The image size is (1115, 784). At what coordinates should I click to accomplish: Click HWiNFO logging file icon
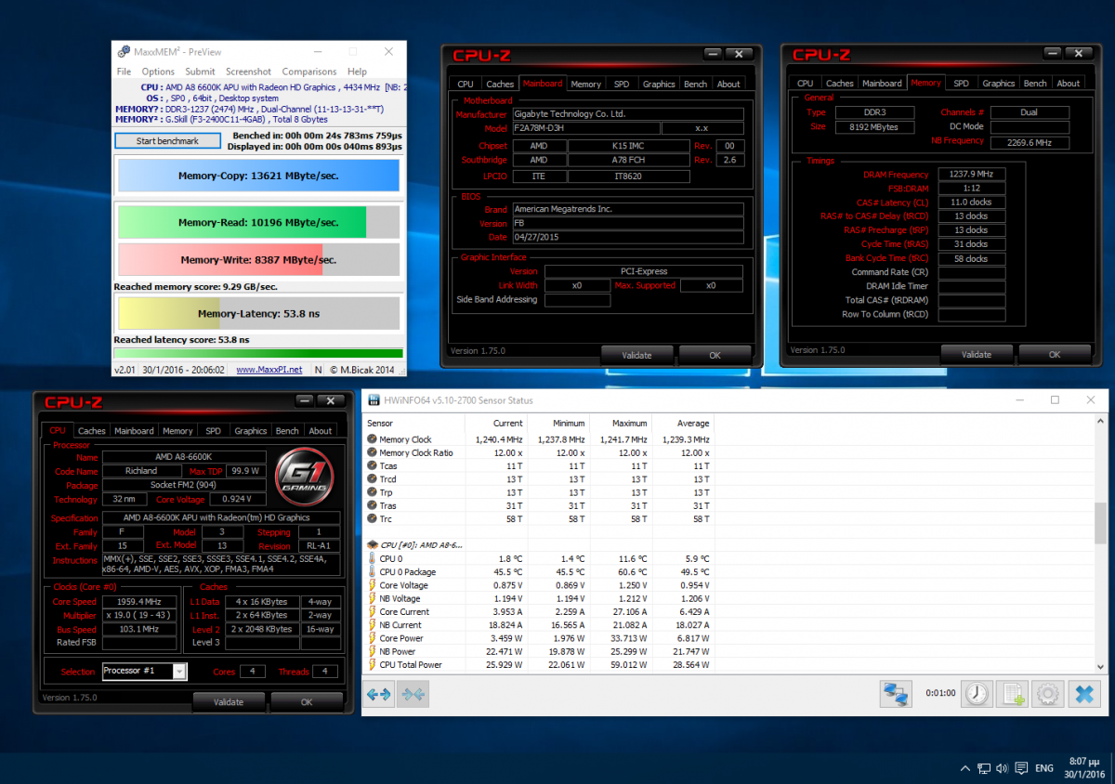point(1013,694)
